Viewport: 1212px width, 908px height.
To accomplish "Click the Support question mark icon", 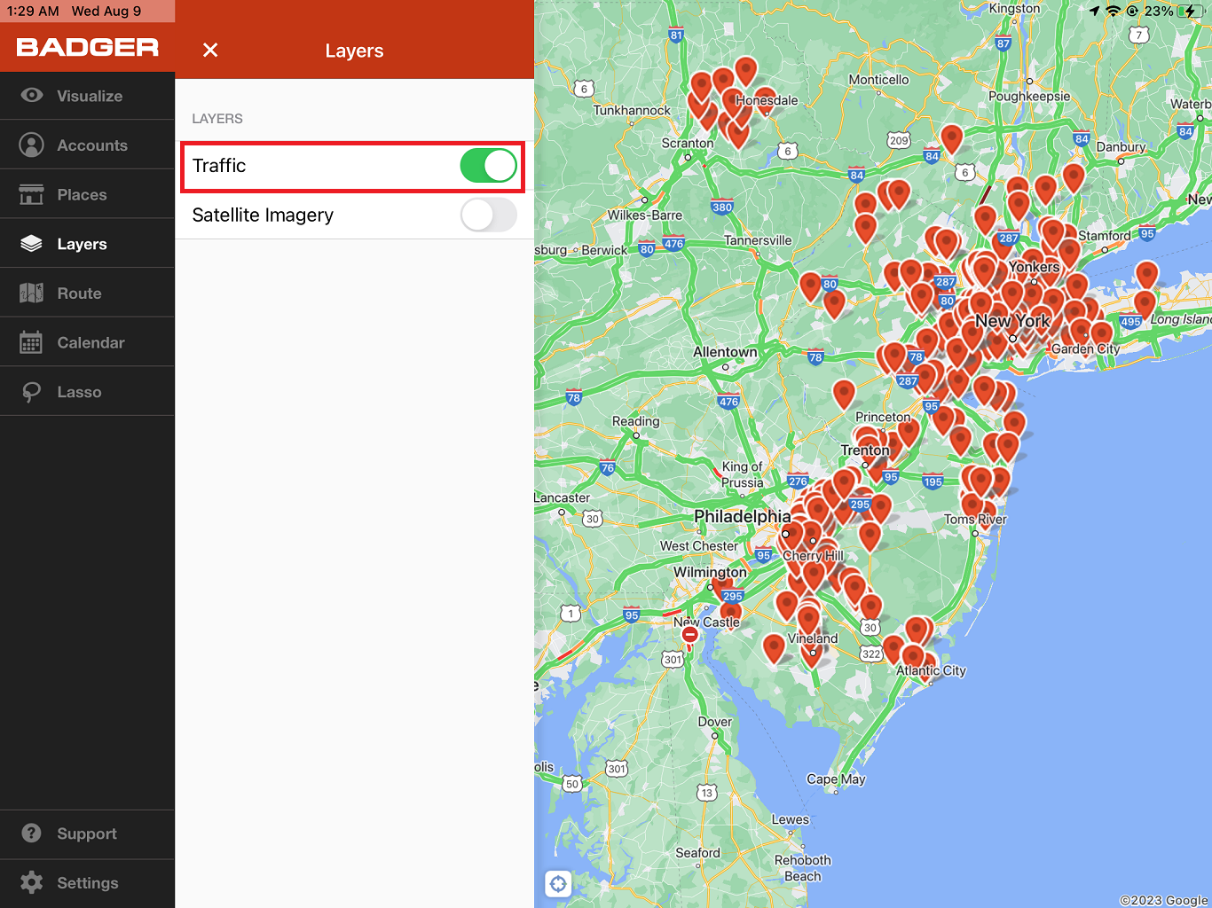I will [x=32, y=833].
